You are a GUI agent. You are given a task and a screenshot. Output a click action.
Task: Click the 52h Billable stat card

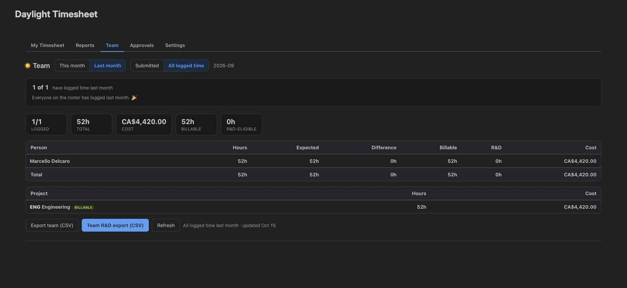[x=196, y=124]
